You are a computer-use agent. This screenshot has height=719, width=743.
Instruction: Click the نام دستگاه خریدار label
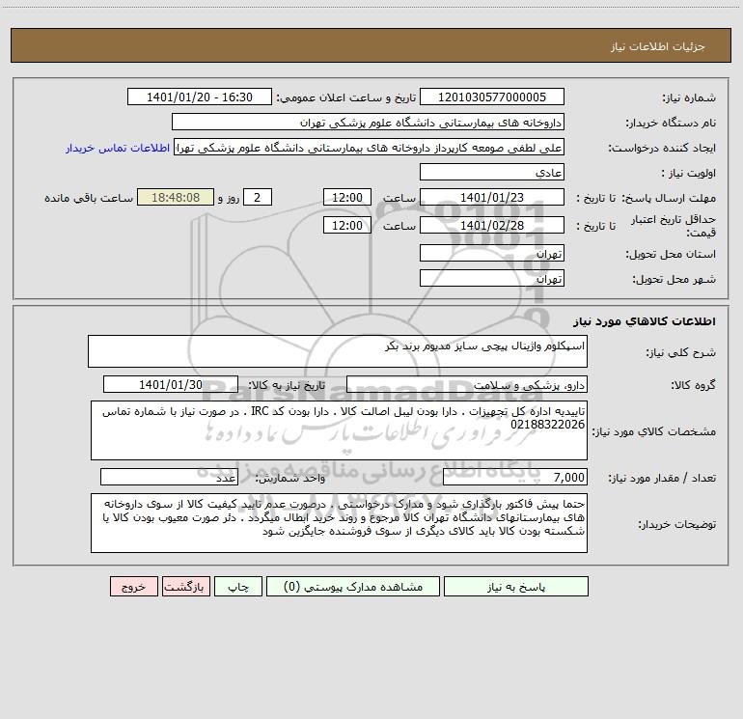[671, 123]
